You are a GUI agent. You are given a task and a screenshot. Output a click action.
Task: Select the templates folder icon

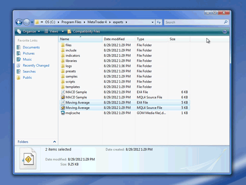coord(63,87)
